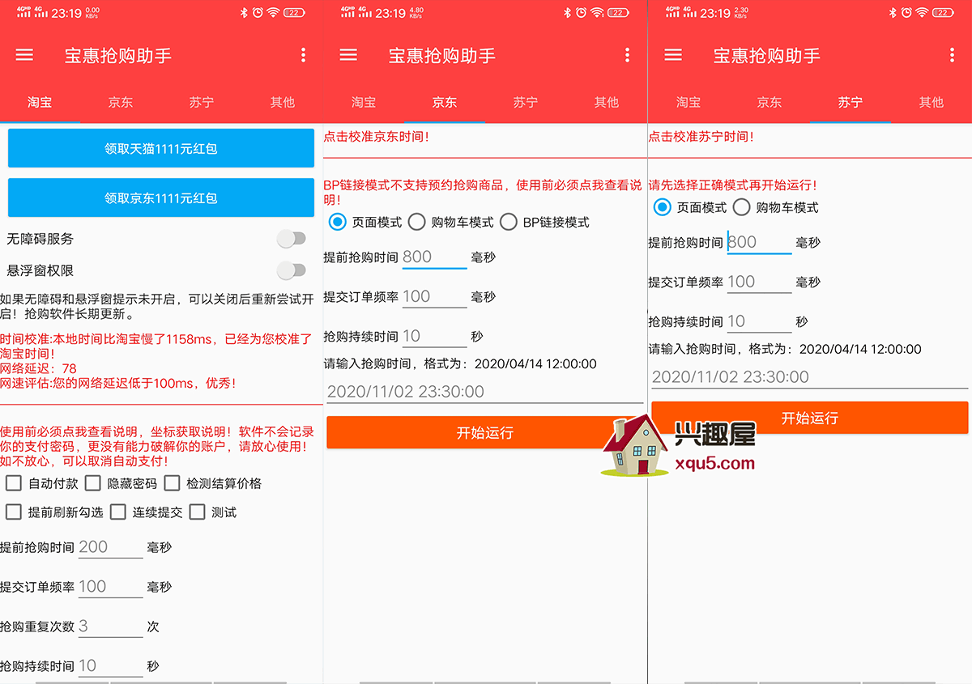Click the 兴趣屋 house logo watermark
Viewport: 972px width, 684px height.
coord(633,447)
